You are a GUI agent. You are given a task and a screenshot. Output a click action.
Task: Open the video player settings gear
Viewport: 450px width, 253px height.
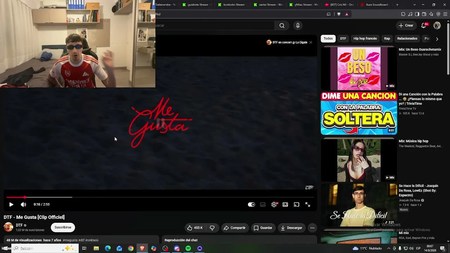pyautogui.click(x=274, y=205)
